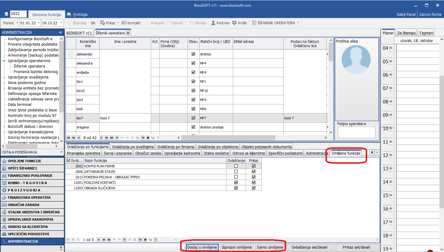Open the Obračun zarada tab
This screenshot has height=252, width=444.
[x=148, y=153]
